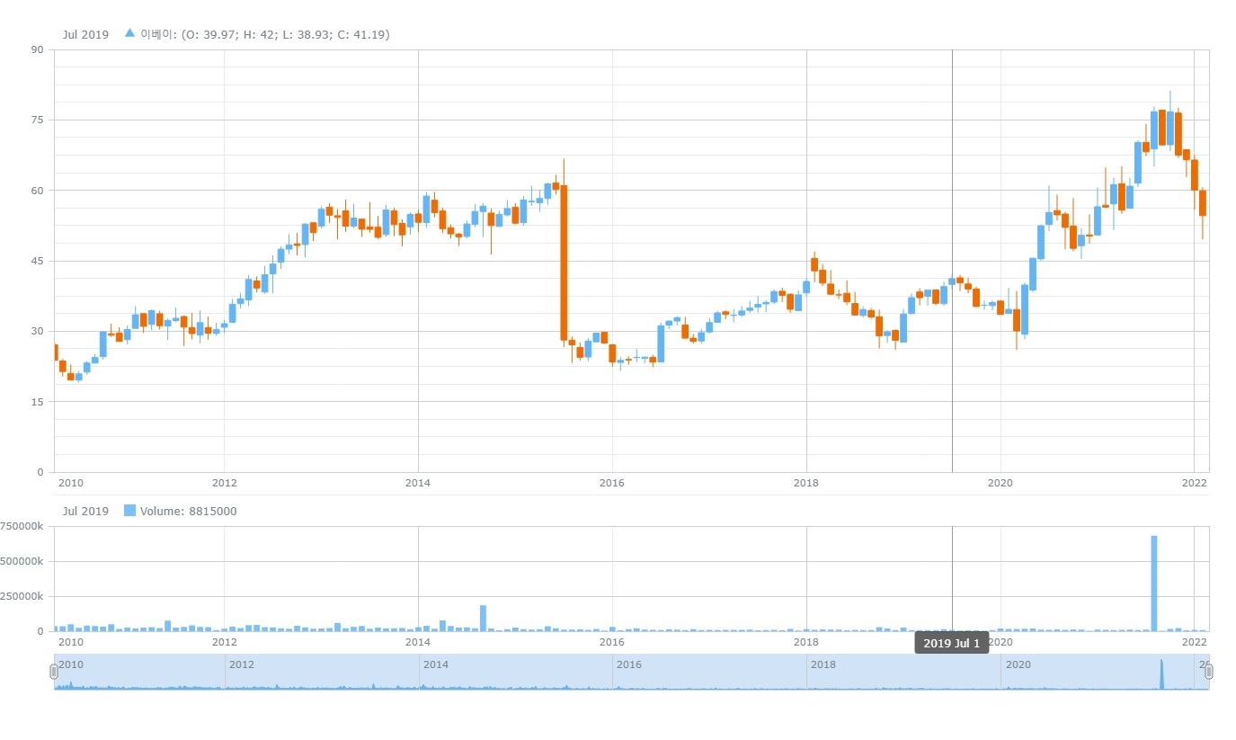This screenshot has height=740, width=1236.
Task: Click the 2012 label in the scroller timeline
Action: (x=241, y=664)
